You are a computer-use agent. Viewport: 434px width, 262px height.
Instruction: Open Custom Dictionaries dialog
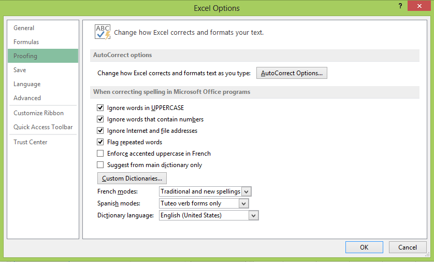point(132,178)
